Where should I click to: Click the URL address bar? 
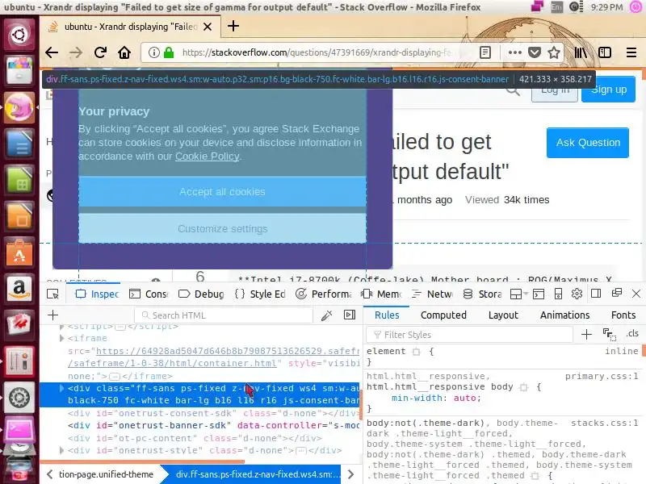(317, 52)
